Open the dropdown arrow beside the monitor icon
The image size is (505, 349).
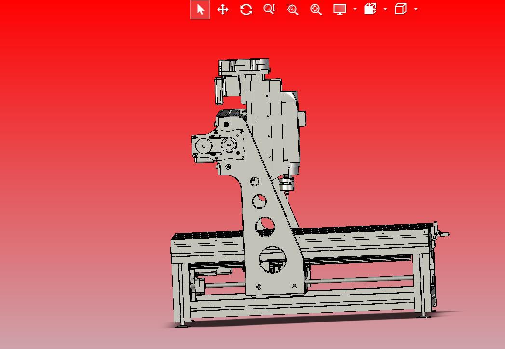[x=355, y=9]
